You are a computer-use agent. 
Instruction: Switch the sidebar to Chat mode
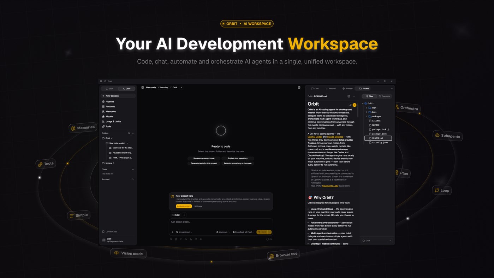click(109, 89)
